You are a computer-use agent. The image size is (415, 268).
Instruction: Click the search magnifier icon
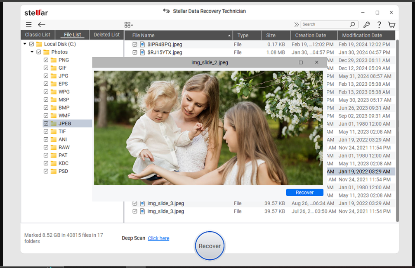353,24
